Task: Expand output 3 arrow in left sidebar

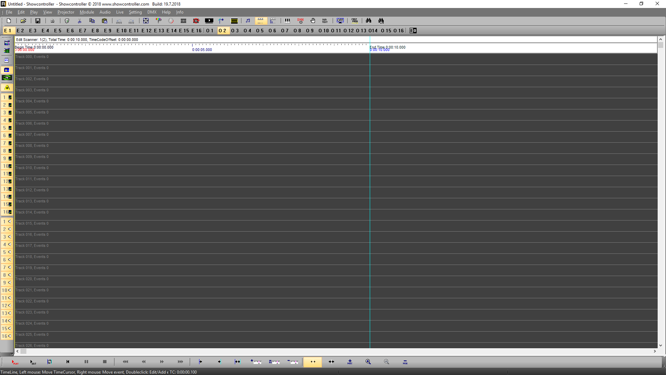Action: pyautogui.click(x=9, y=237)
